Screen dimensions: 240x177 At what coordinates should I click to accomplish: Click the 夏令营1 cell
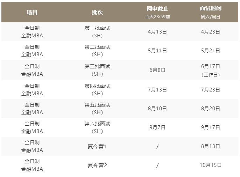pos(97,147)
